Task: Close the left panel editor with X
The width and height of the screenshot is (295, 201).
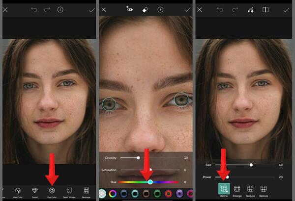Action: tap(5, 10)
